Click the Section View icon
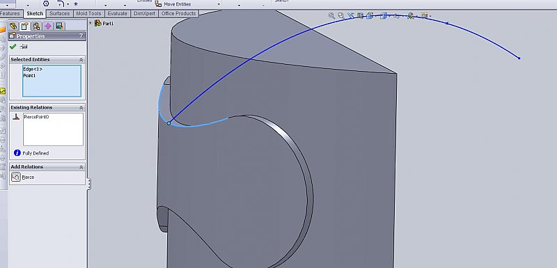 pos(360,15)
